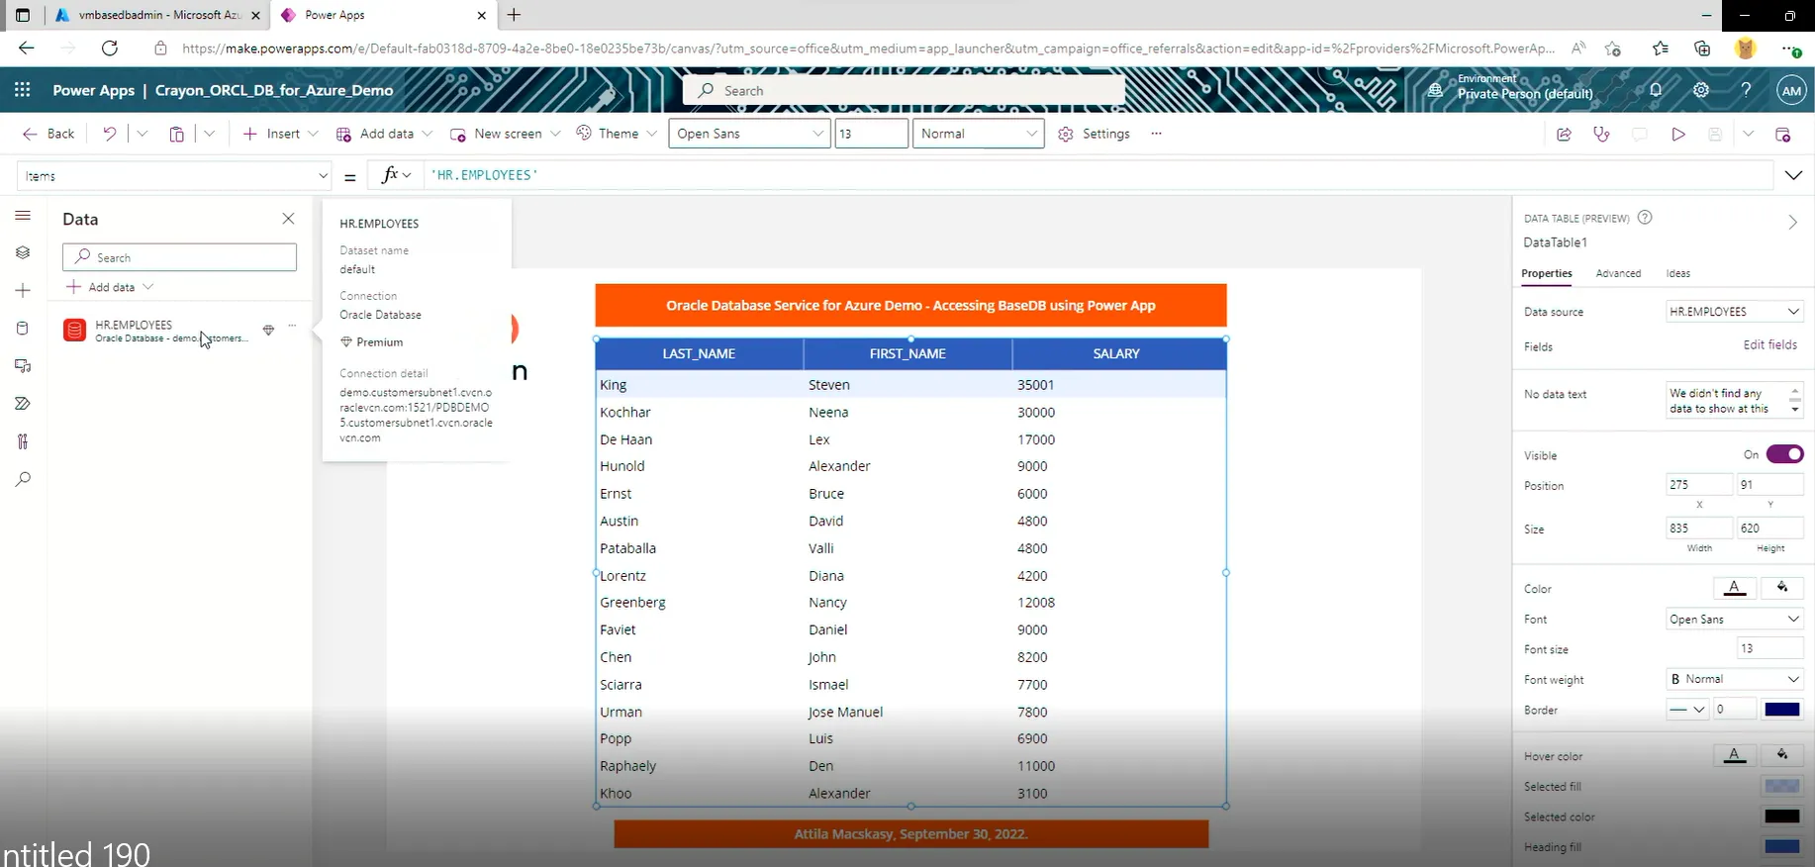
Task: Pick the Color text color button
Action: [x=1734, y=588]
